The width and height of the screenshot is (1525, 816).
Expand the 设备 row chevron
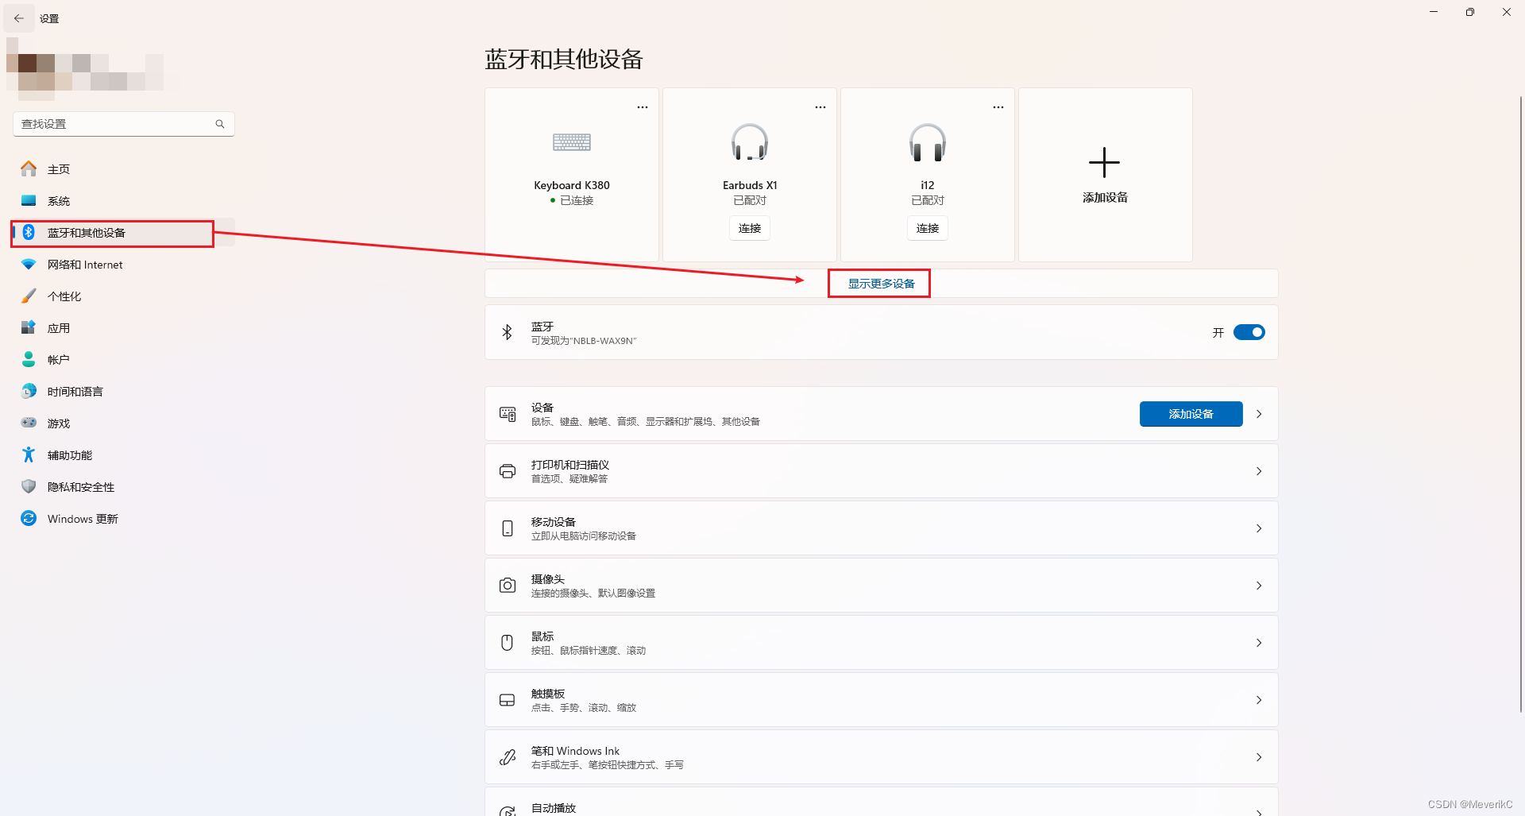click(x=1259, y=414)
